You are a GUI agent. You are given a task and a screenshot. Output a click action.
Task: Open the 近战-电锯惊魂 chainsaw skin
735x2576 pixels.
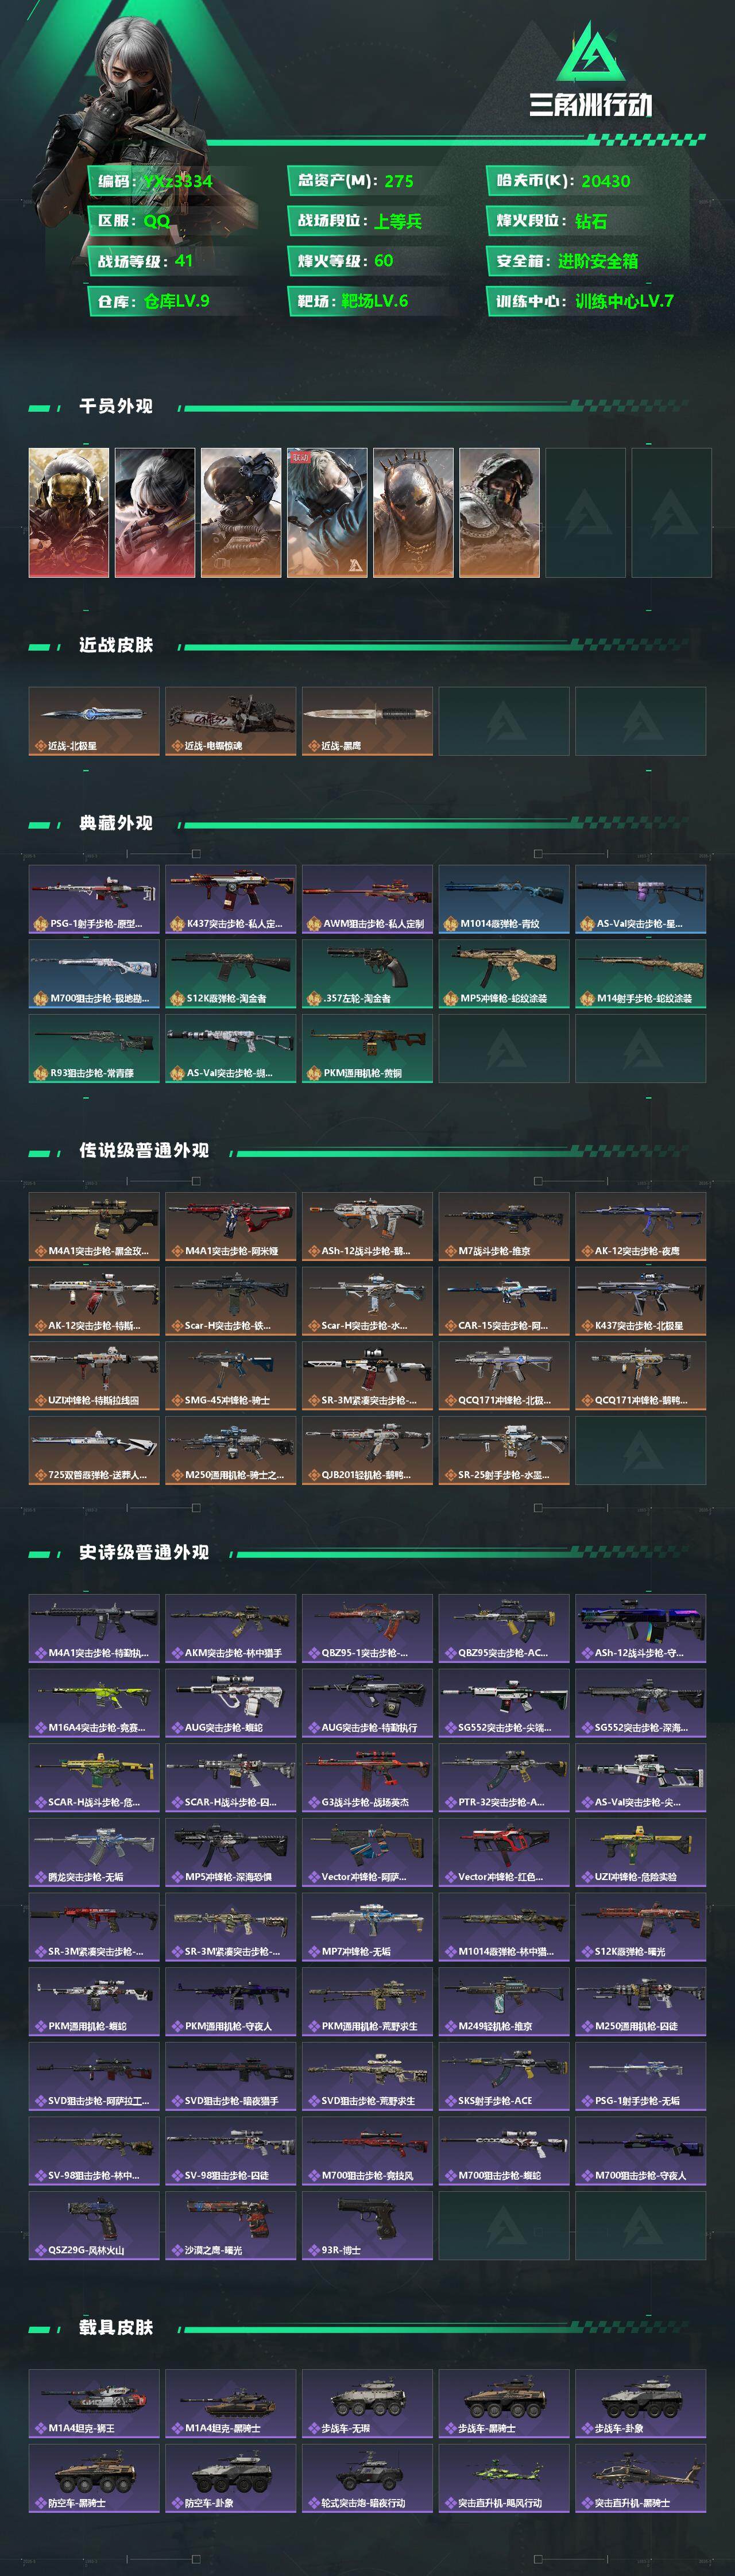231,721
